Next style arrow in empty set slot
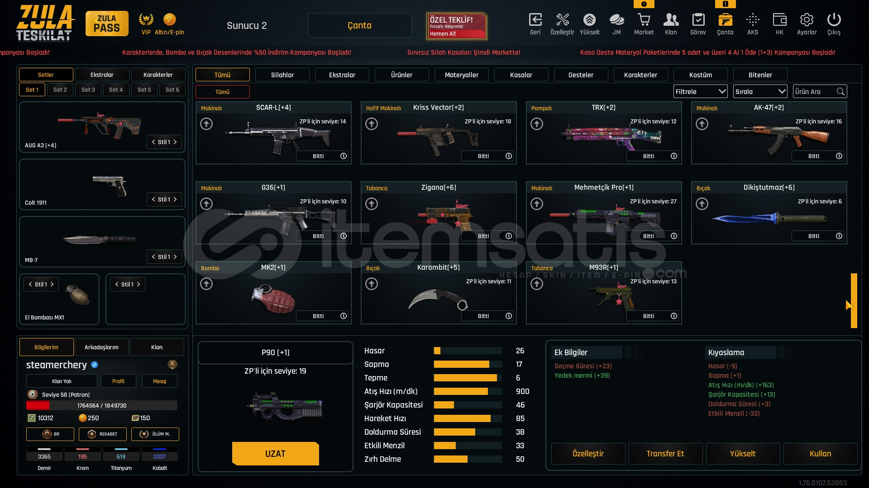Screen dimensions: 869x488 (x=138, y=284)
